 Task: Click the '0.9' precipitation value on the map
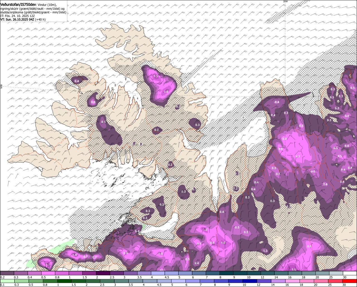coord(212,243)
